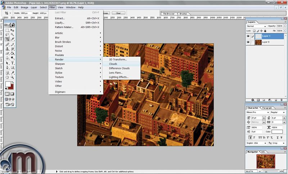Choose Clouds from the Render submenu
Viewport: 288px width, 174px height.
pyautogui.click(x=113, y=64)
